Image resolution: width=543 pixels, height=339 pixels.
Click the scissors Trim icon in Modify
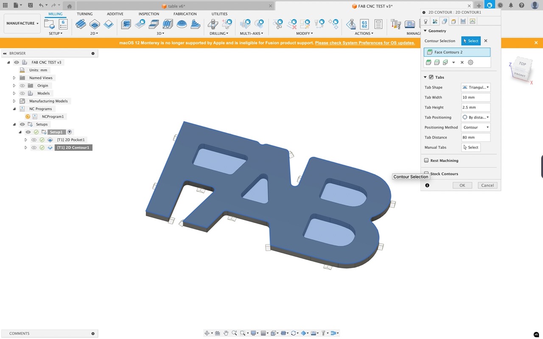(278, 24)
